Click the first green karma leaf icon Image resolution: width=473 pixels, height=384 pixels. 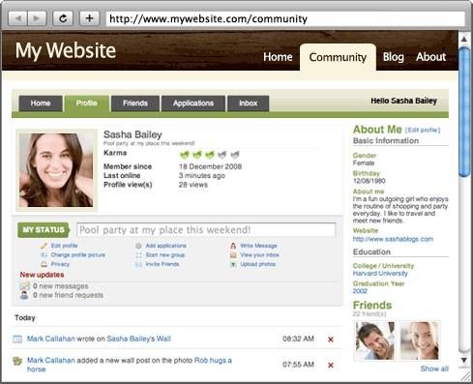184,155
